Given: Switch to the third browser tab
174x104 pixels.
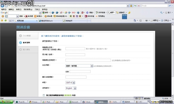Looking at the screenshot, I should [75, 21].
